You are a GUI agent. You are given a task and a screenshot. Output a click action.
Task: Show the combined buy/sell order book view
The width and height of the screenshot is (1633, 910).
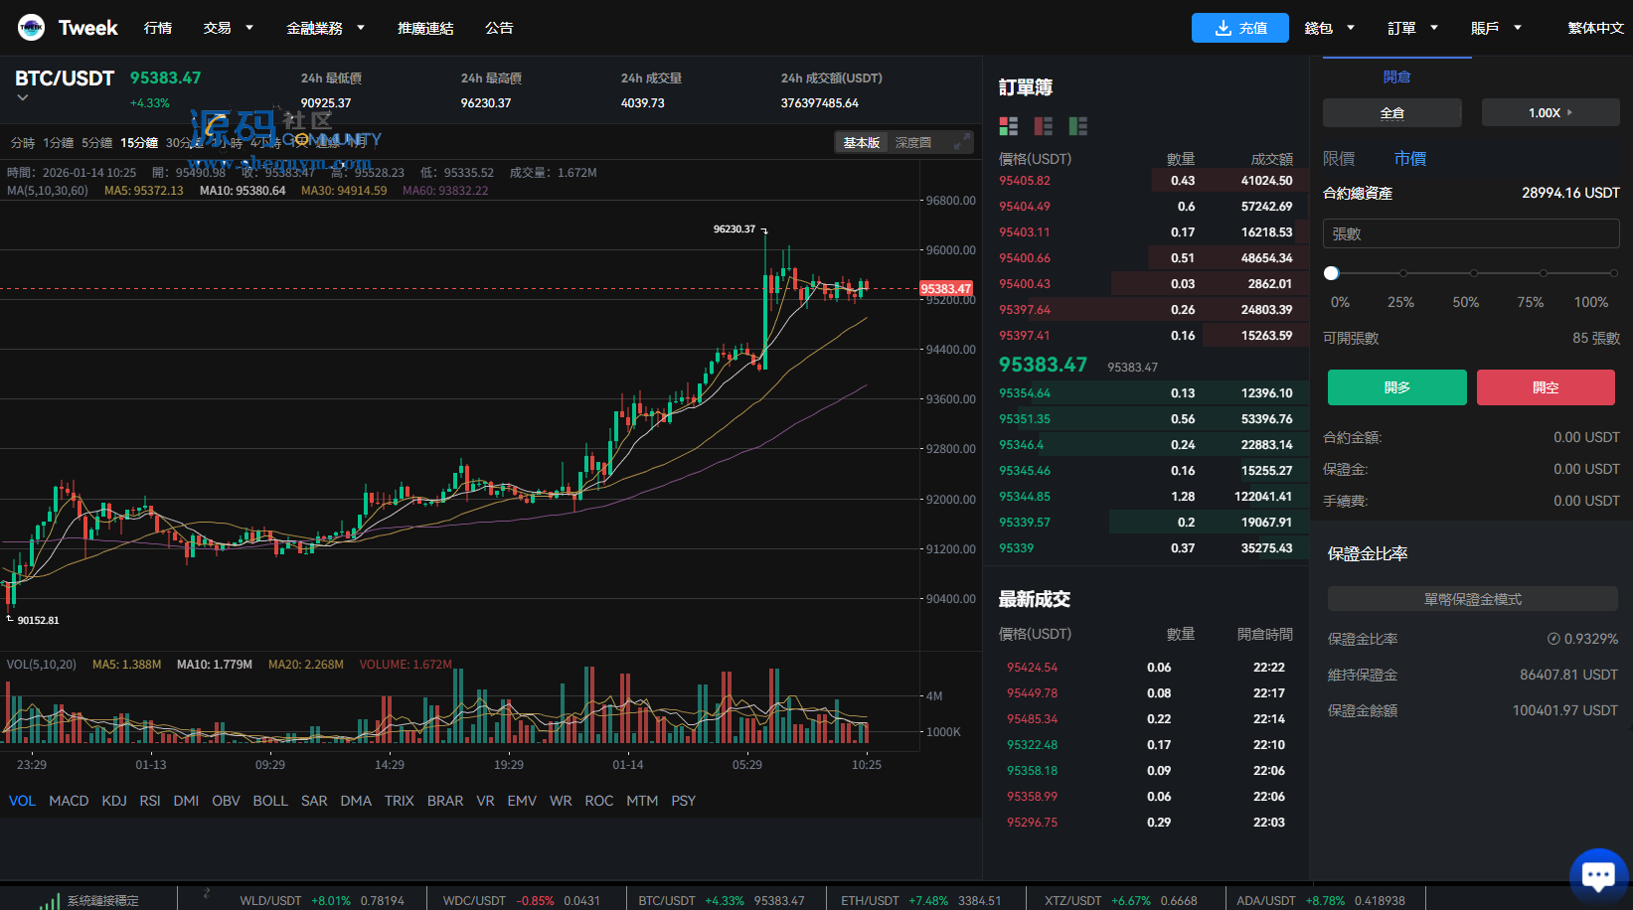pos(1008,126)
